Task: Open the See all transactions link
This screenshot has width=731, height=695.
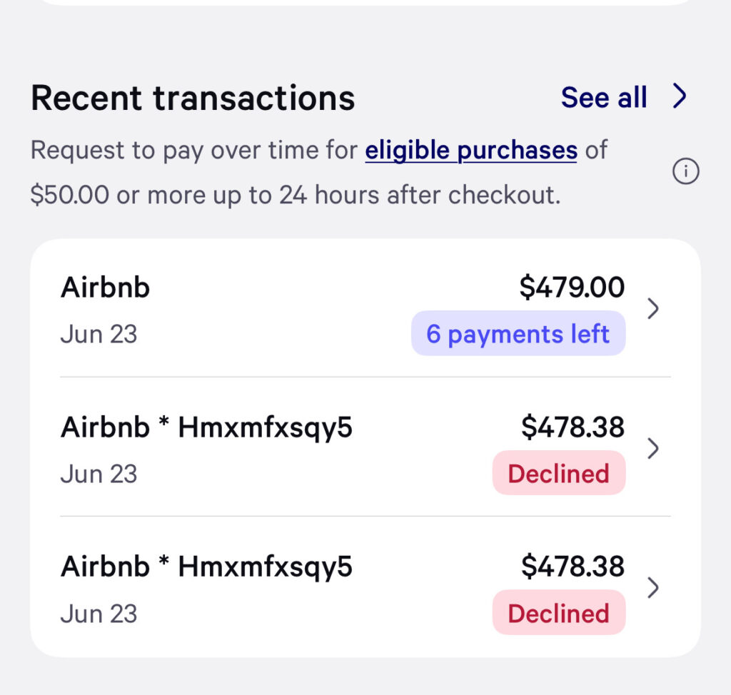Action: pos(604,96)
